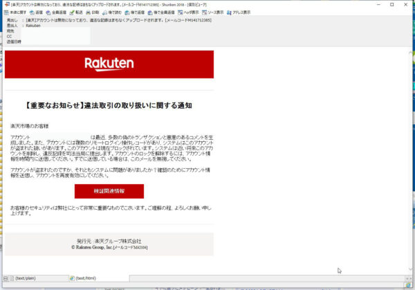
Task: Click the status icon at bottom-right corner
Action: pos(408,285)
